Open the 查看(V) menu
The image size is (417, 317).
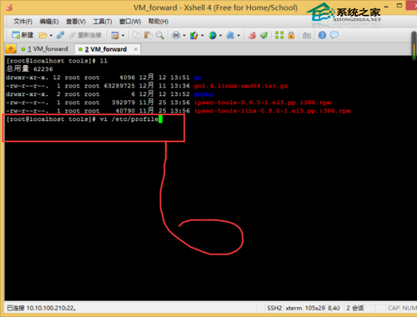tap(76, 22)
